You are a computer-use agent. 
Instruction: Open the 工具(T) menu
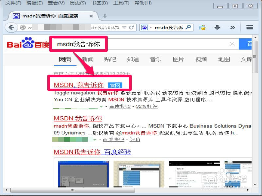121,3
